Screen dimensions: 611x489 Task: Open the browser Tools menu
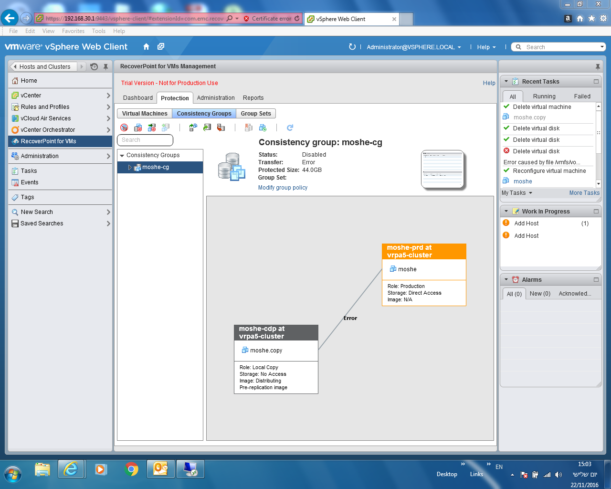[99, 31]
